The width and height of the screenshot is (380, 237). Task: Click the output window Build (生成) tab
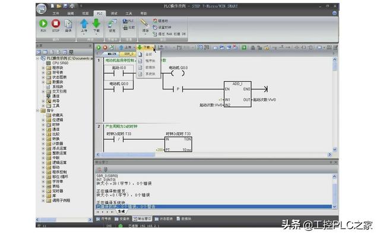(121, 212)
